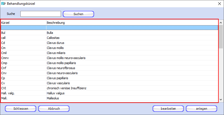Click the Suche input field
Viewport: 224px width, 115px height.
(41, 14)
